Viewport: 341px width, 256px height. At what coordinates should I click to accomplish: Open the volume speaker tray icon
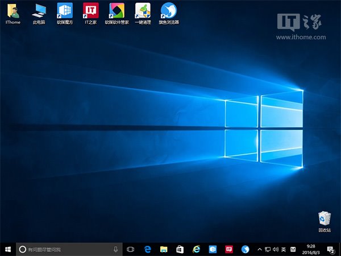276,250
